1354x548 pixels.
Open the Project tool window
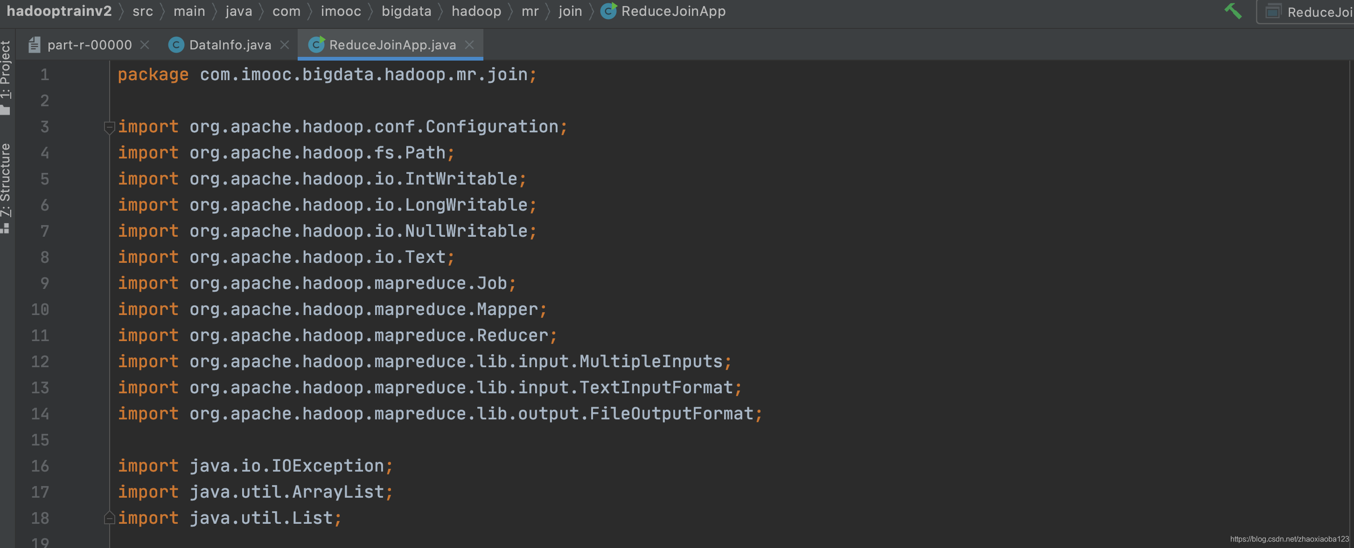[6, 77]
